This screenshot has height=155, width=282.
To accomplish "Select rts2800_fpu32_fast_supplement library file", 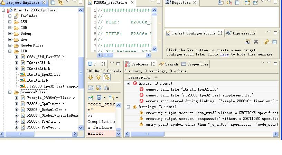I will point(52,86).
